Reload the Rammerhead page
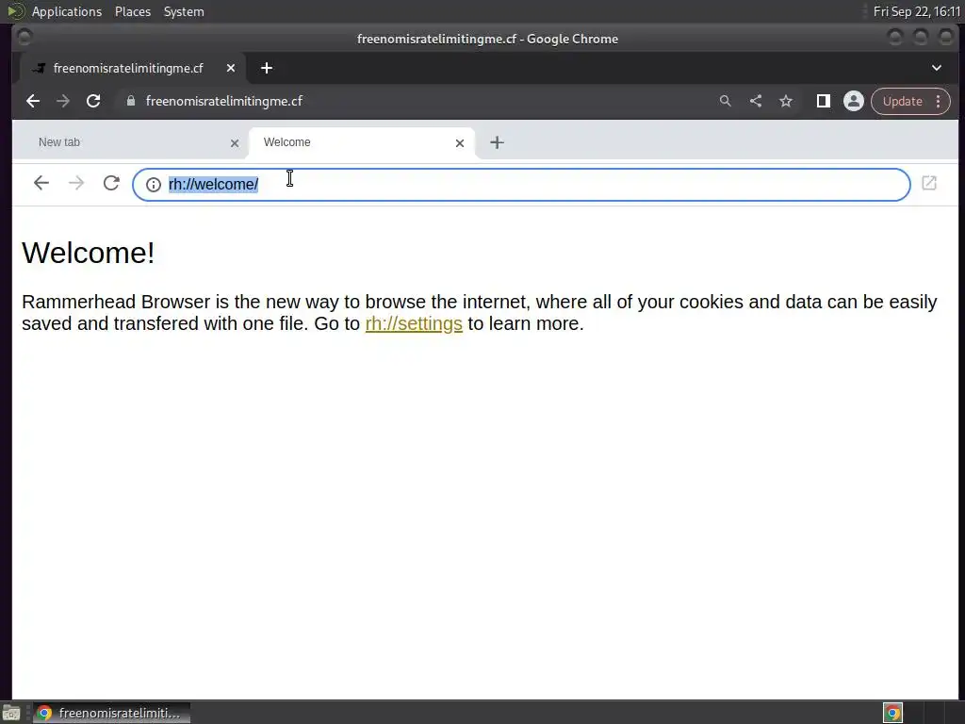 tap(111, 183)
